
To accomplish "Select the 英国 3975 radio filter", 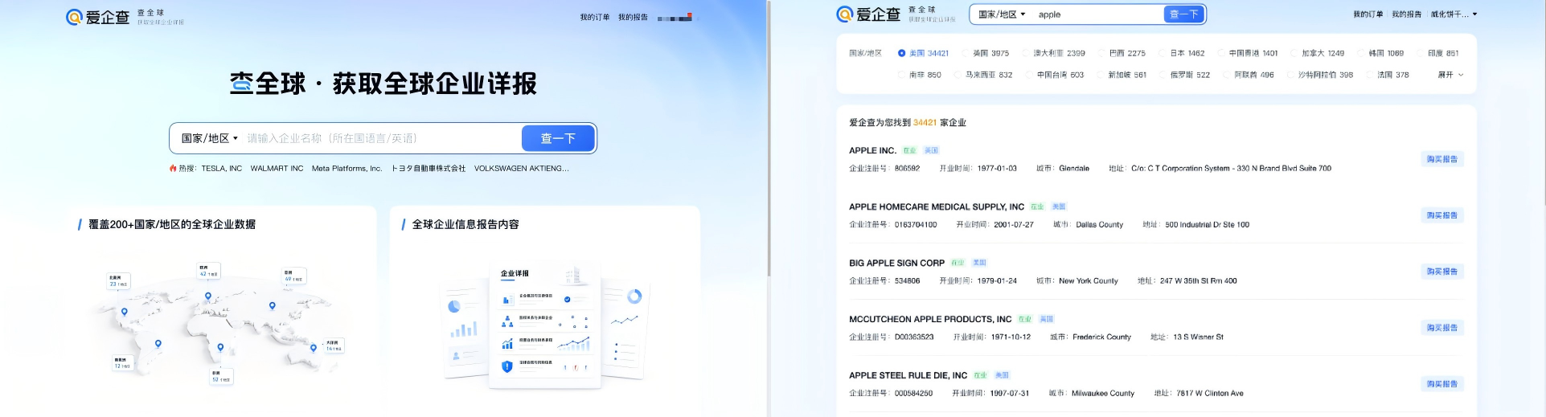I will pyautogui.click(x=985, y=53).
